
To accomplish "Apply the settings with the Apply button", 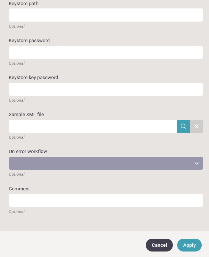I will (x=189, y=245).
